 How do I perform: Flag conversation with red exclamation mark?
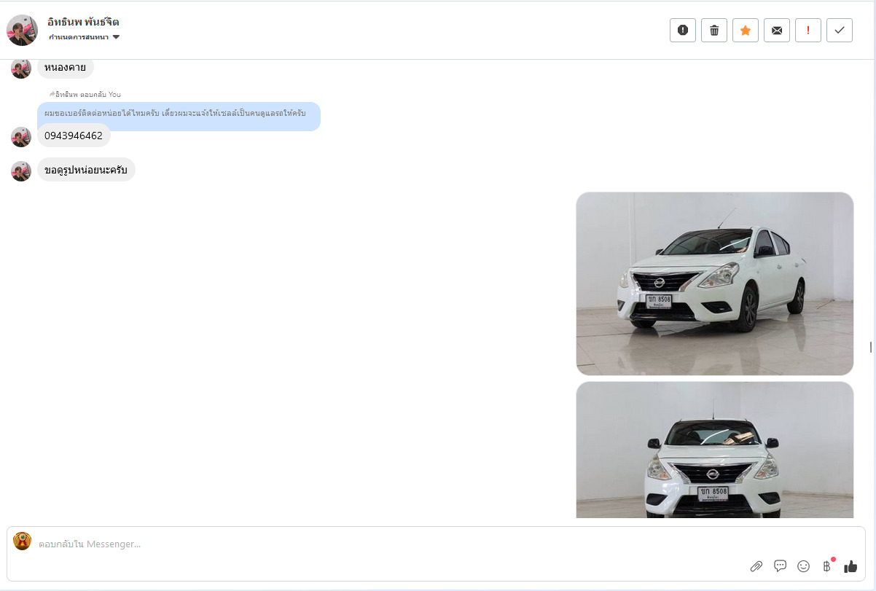pyautogui.click(x=807, y=30)
